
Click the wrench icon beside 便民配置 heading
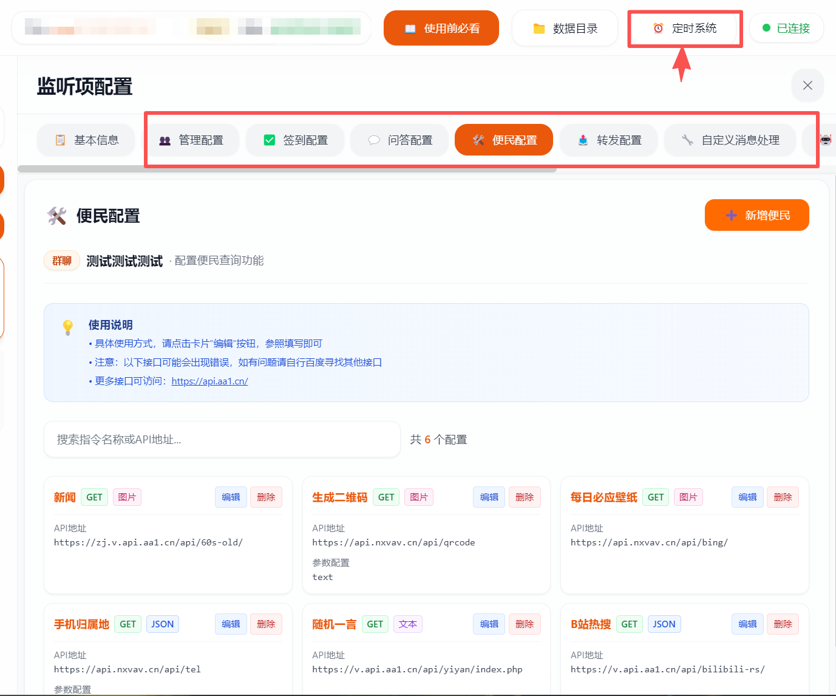click(58, 216)
